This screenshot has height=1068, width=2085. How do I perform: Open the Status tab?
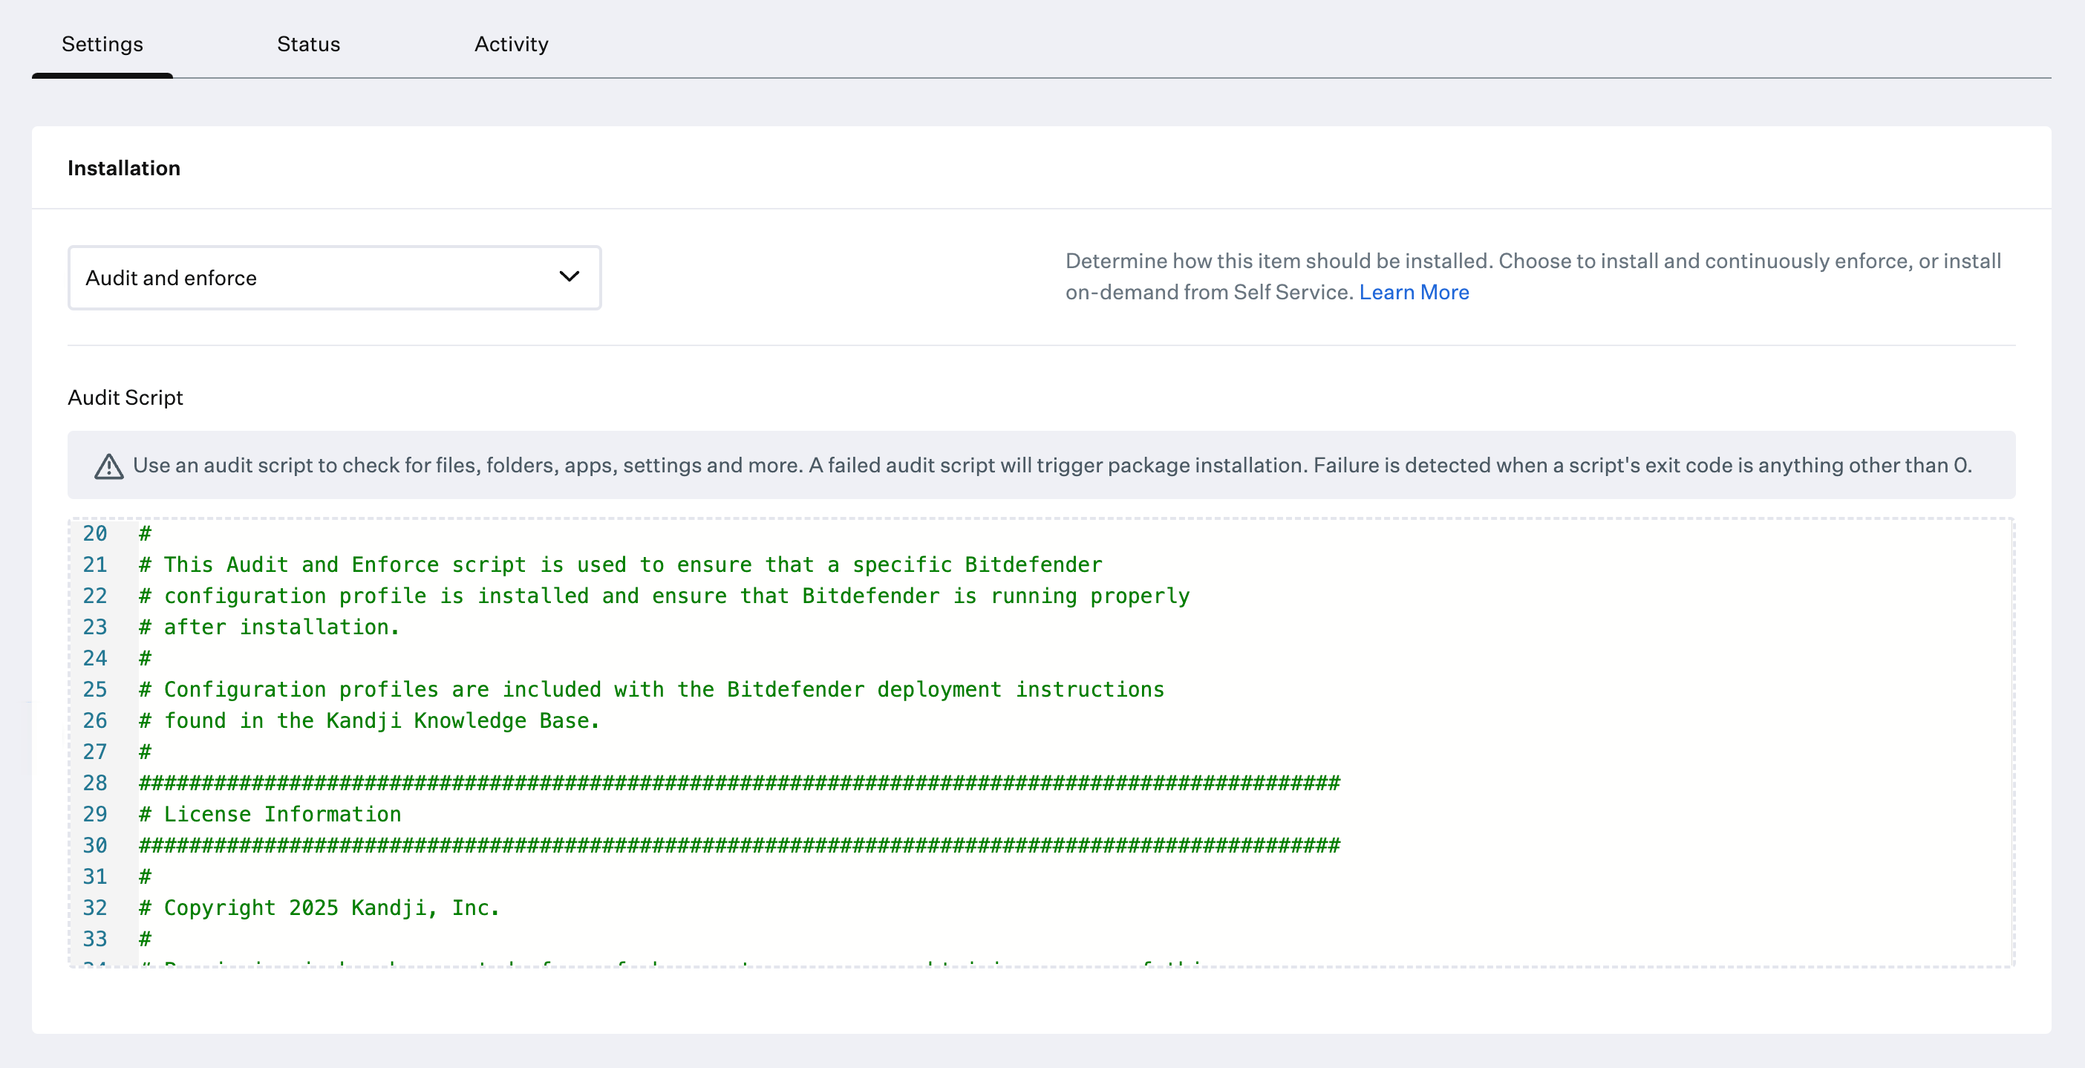coord(308,44)
